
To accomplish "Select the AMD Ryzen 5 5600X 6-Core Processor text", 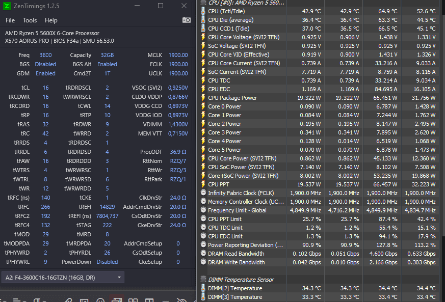I will pos(52,33).
